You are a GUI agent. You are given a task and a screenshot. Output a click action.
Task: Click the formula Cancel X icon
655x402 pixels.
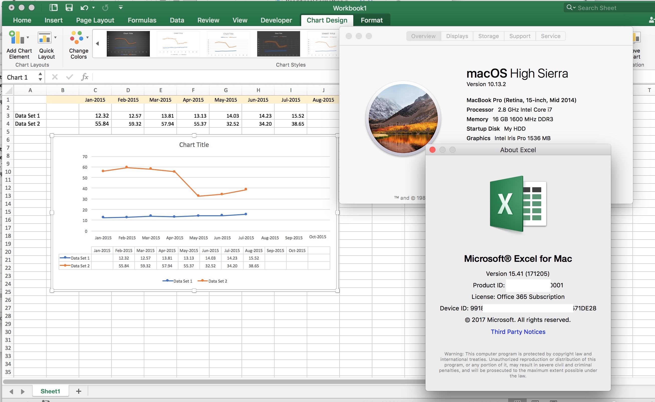click(55, 77)
